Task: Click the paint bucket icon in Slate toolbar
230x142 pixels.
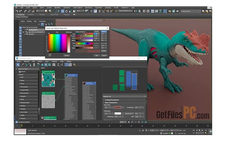Action: click(x=74, y=65)
